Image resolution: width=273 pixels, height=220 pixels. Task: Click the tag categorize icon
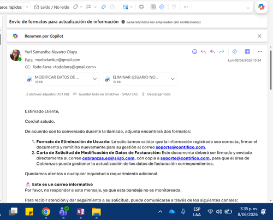pyautogui.click(x=75, y=7)
